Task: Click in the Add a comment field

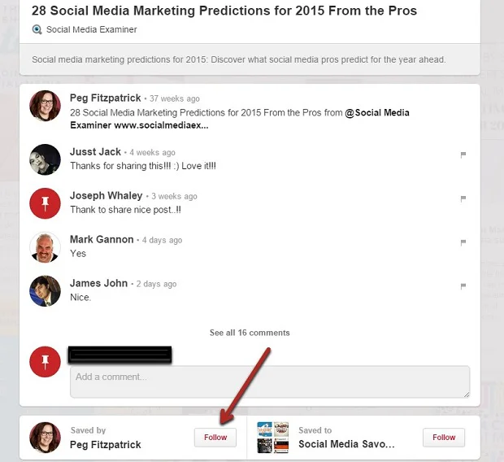Action: tap(269, 381)
